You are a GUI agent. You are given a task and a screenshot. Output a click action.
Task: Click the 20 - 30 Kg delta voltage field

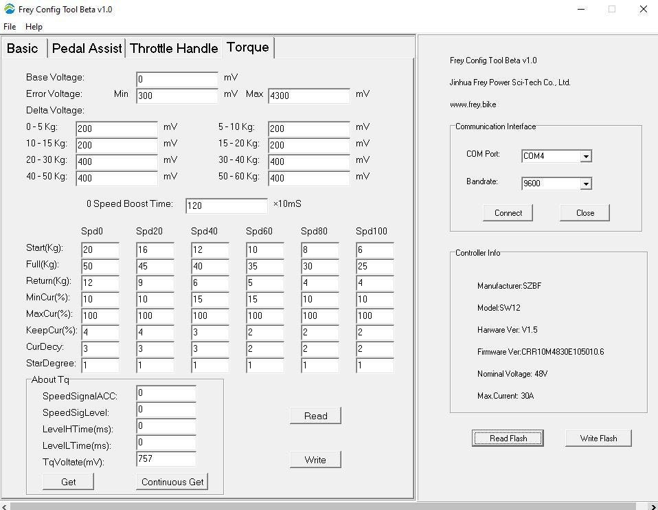pyautogui.click(x=117, y=162)
